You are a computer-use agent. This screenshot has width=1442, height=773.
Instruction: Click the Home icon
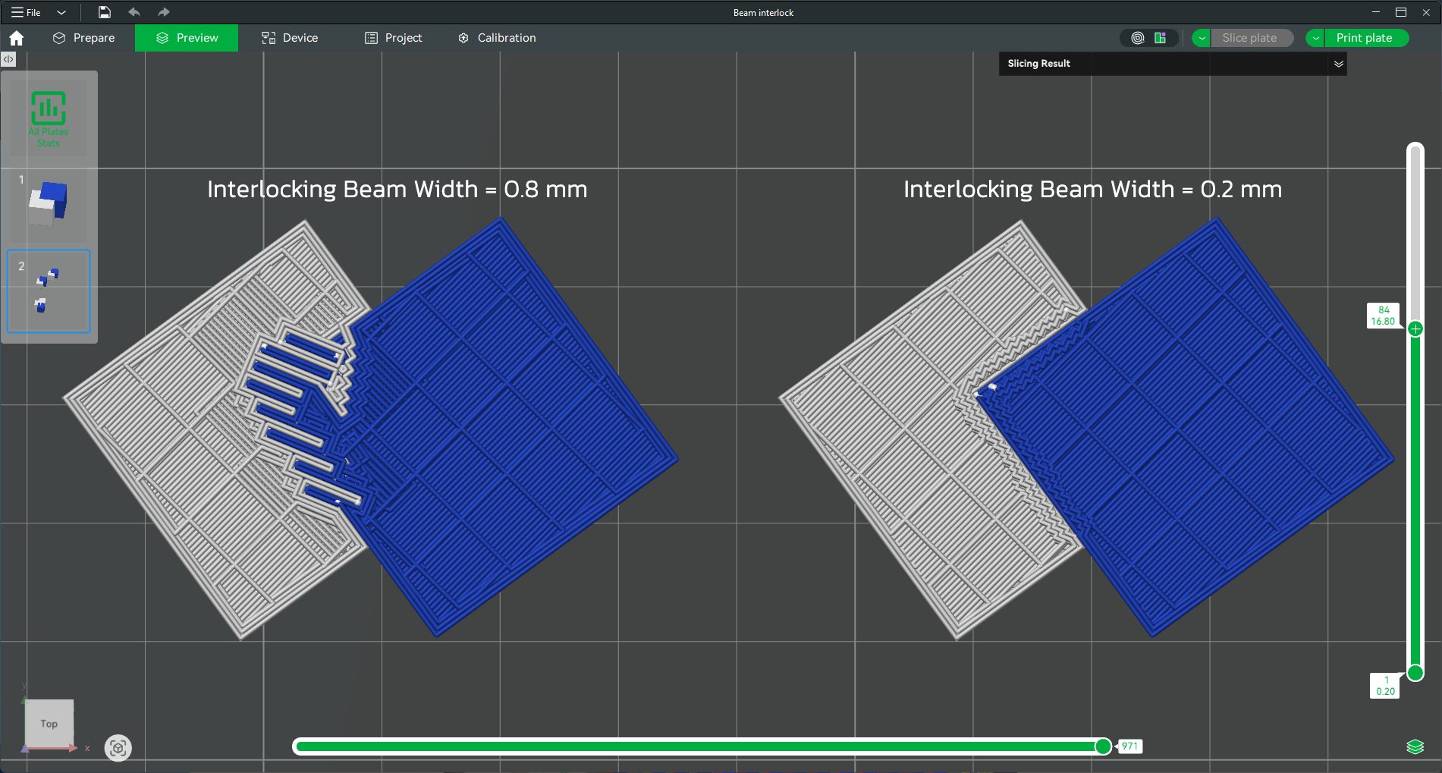17,38
